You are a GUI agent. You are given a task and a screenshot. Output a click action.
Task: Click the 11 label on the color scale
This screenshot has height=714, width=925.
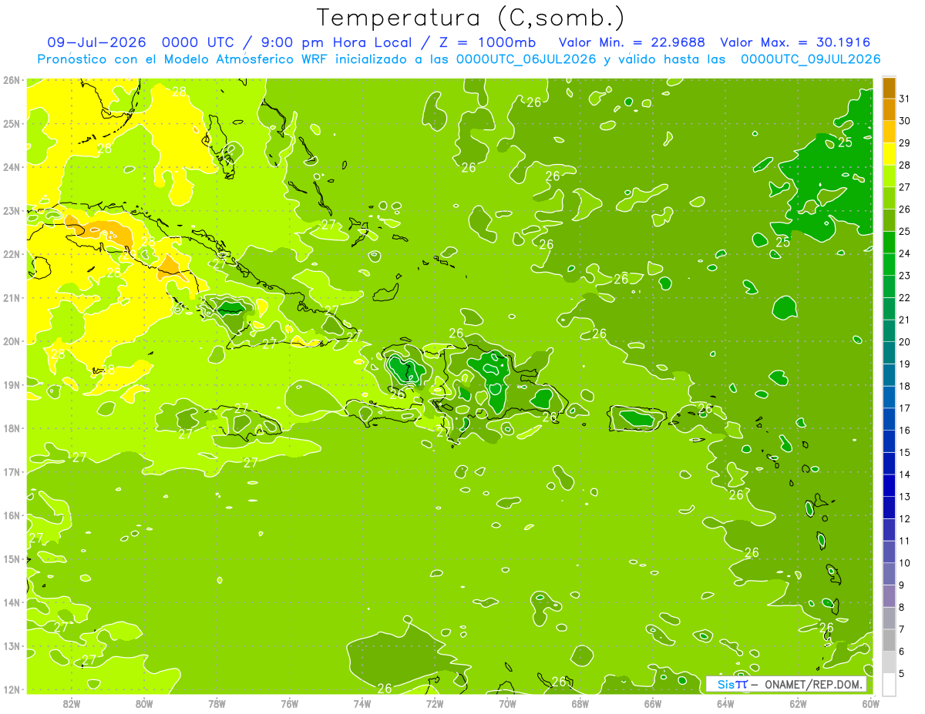coord(904,541)
